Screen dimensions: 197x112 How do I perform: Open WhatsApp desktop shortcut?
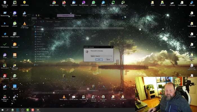[93, 3]
